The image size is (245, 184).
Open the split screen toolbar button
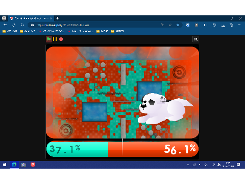pyautogui.click(x=206, y=25)
